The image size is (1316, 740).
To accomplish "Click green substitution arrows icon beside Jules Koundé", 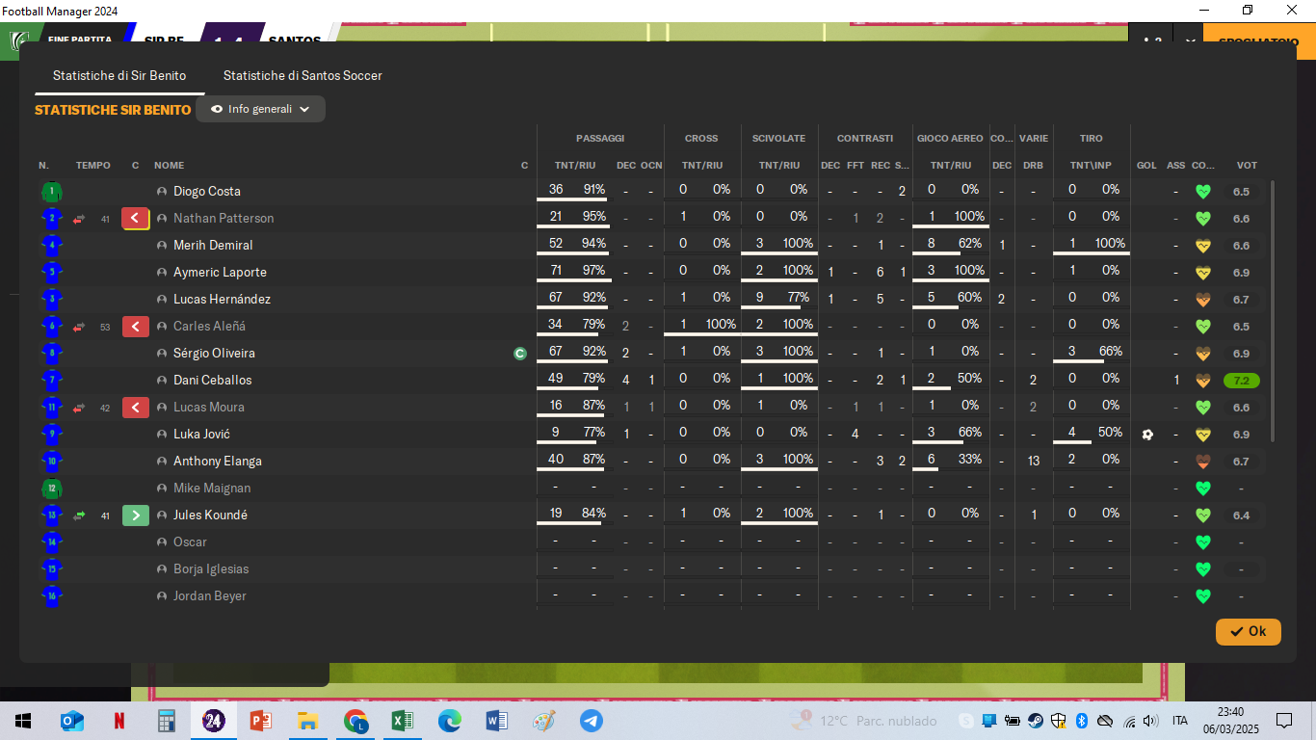I will 79,515.
